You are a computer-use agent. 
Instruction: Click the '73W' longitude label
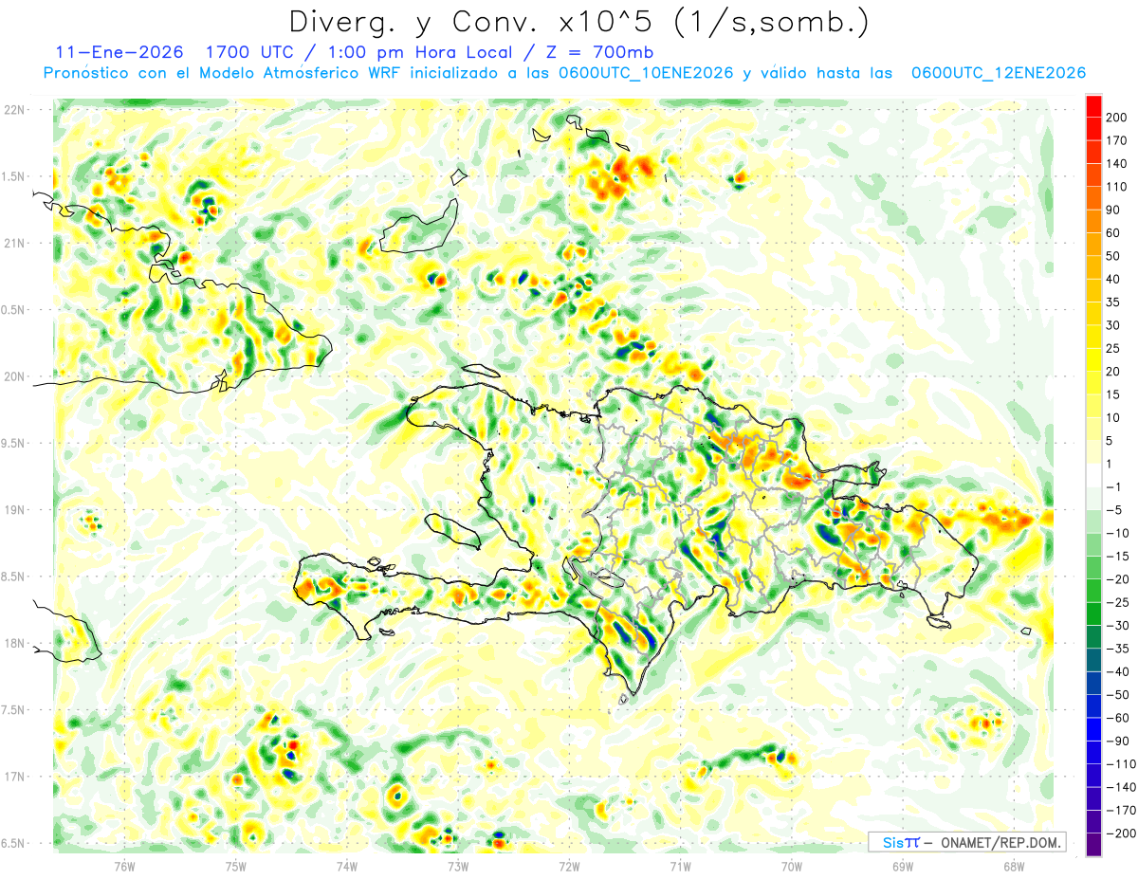pos(458,866)
